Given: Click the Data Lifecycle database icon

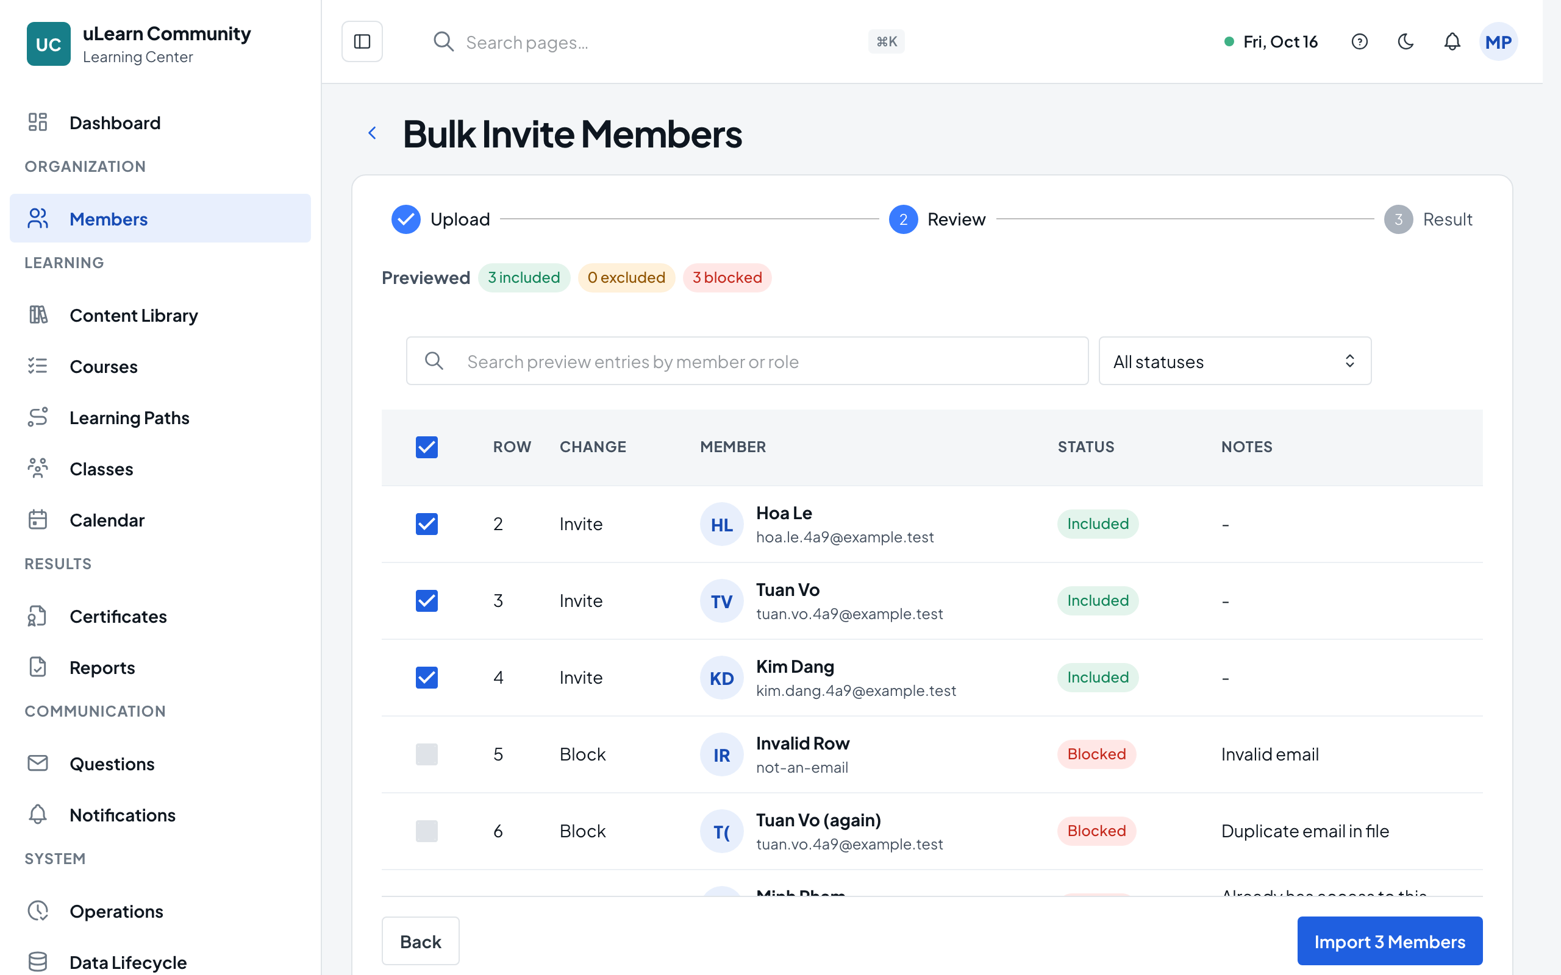Looking at the screenshot, I should [x=38, y=962].
